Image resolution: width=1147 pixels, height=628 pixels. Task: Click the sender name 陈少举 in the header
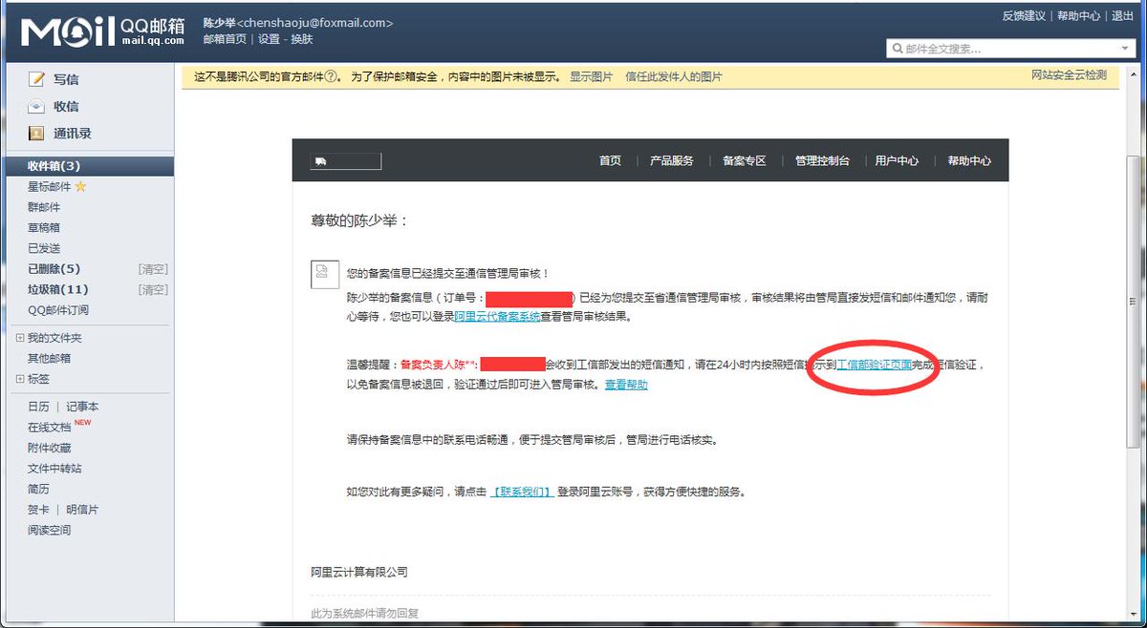click(219, 23)
